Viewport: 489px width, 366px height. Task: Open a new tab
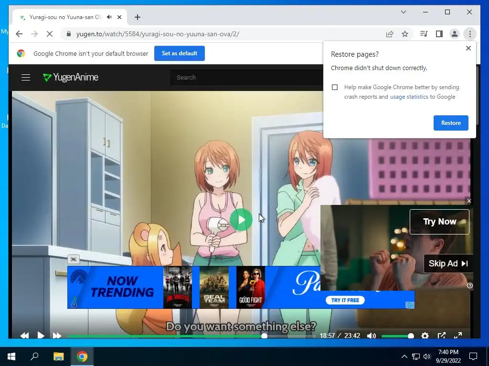138,17
